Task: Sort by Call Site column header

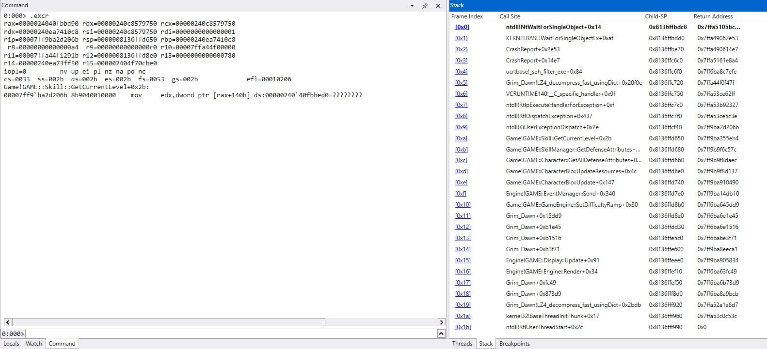Action: (x=510, y=16)
